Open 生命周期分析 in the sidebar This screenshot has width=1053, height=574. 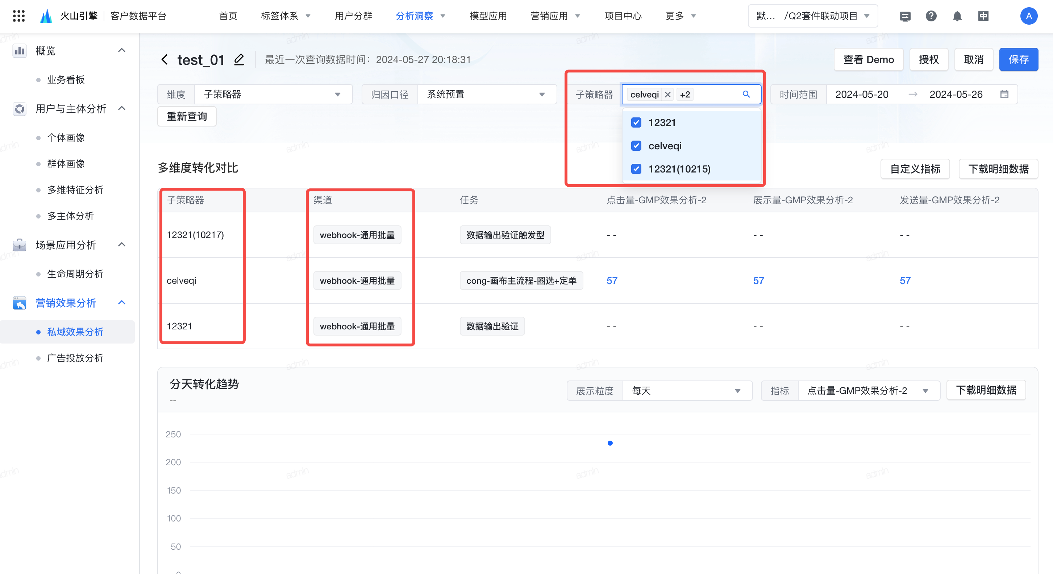pos(75,274)
